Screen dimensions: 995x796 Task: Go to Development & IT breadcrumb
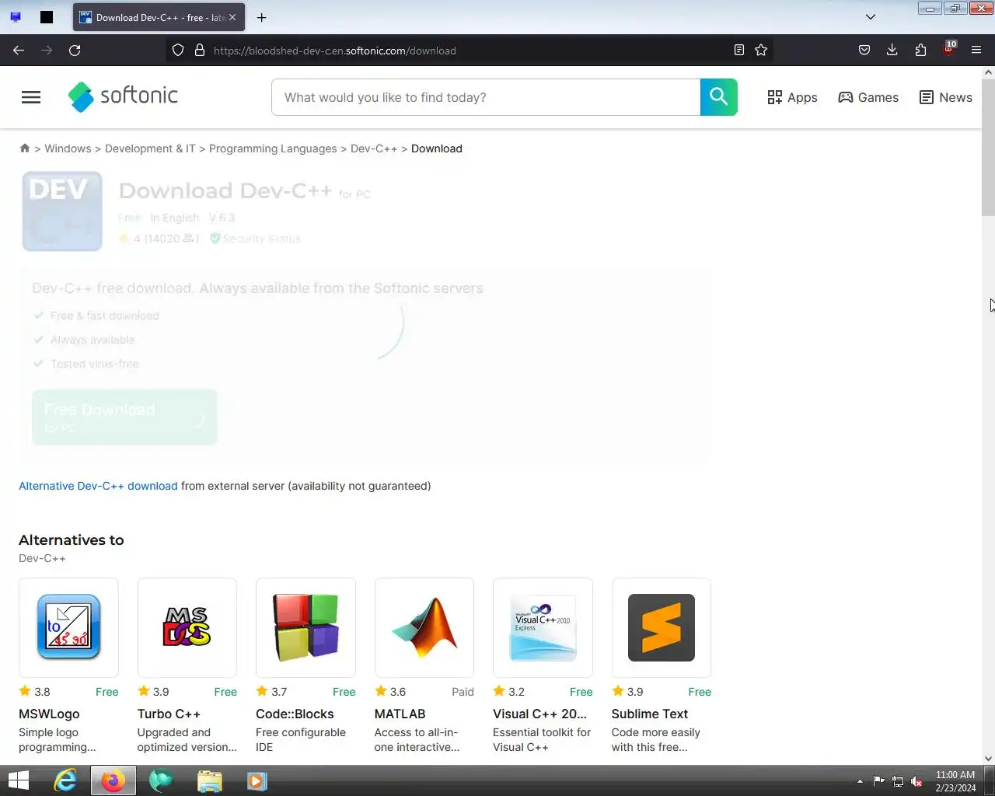[150, 148]
